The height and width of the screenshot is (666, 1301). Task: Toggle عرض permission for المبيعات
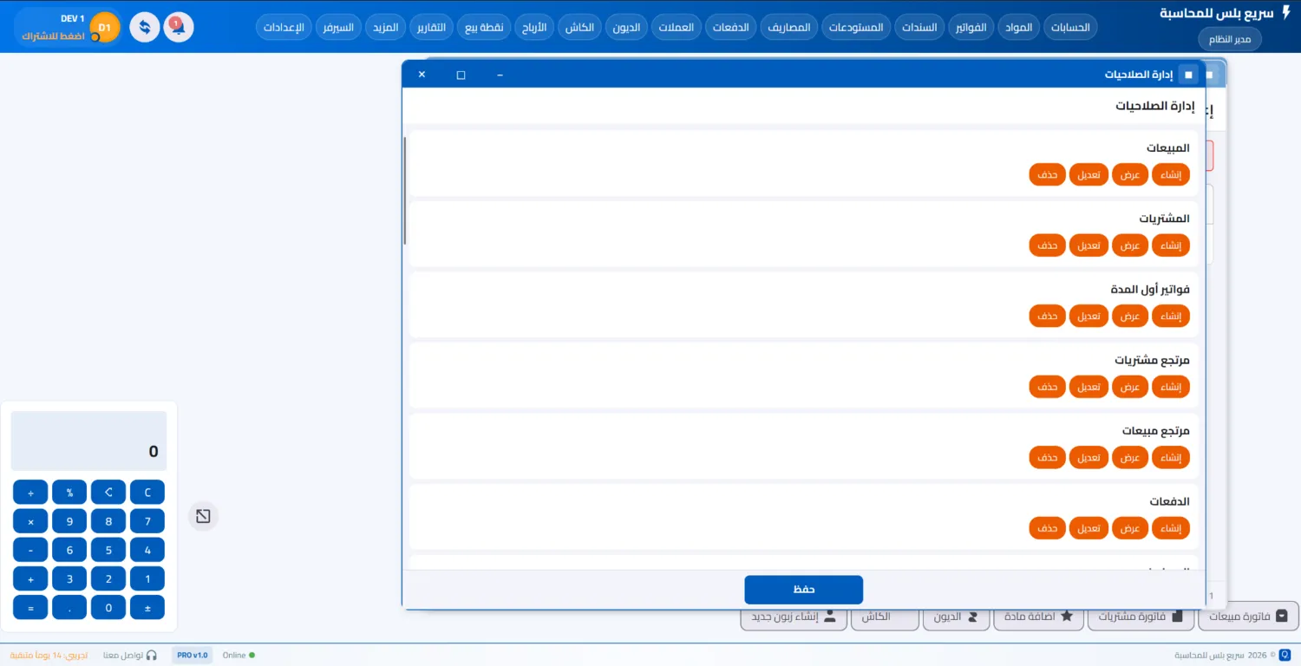click(1129, 174)
